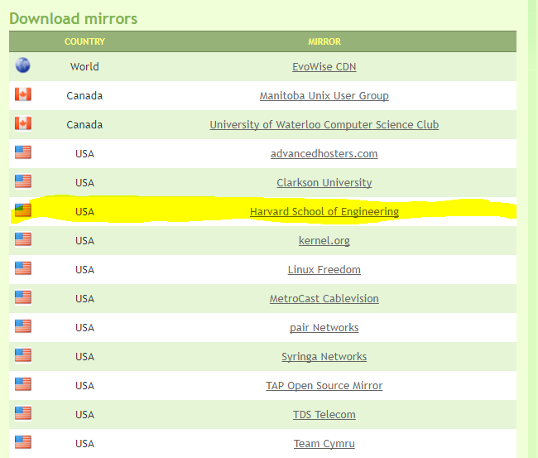This screenshot has height=458, width=538.
Task: Open the University of Waterloo Computer Science Club link
Action: (324, 124)
